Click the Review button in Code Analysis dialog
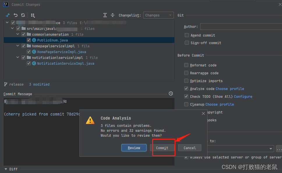 click(134, 148)
